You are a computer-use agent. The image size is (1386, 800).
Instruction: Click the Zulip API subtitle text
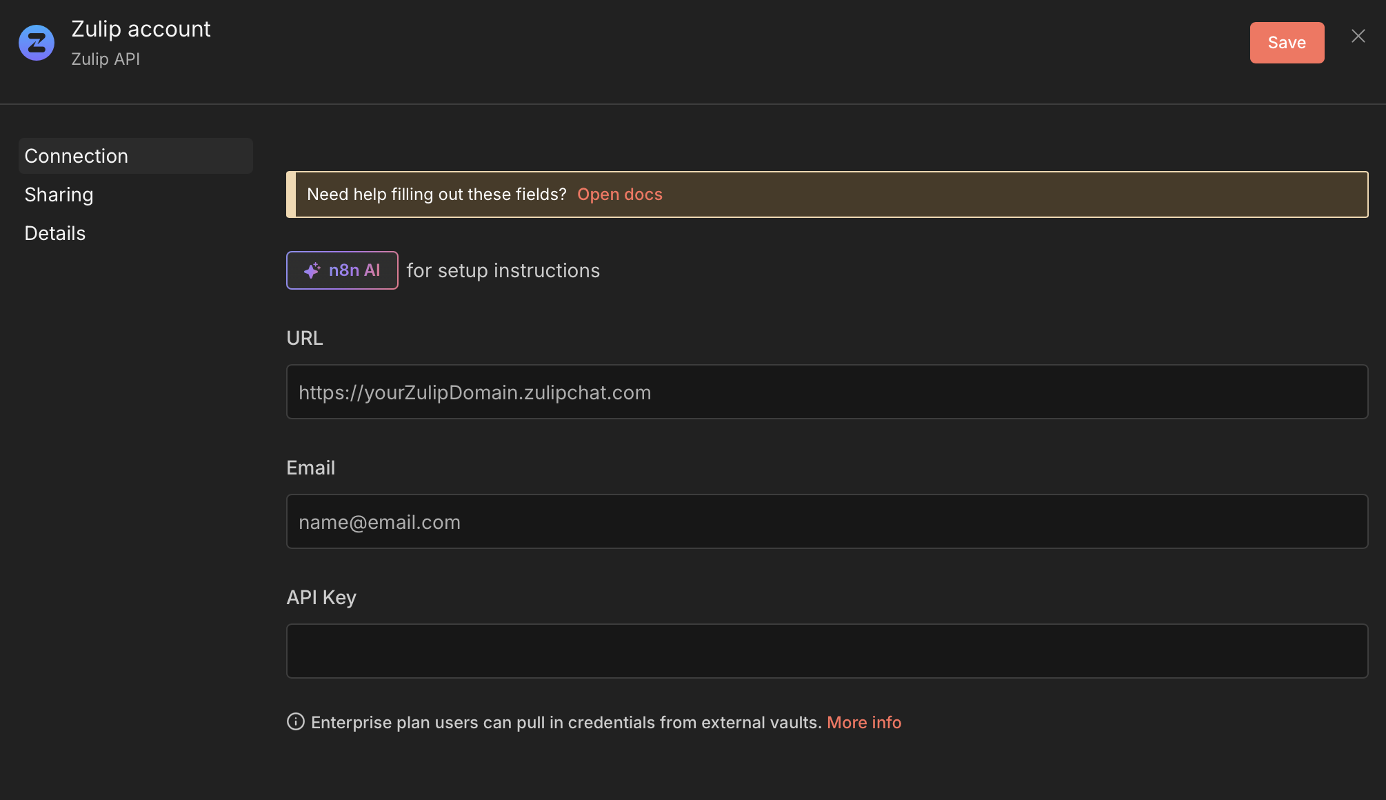pos(106,59)
